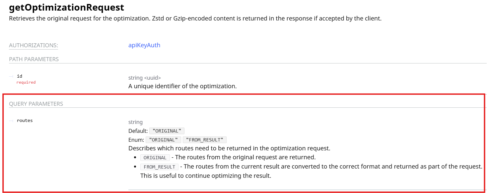The image size is (495, 193).
Task: Click the PATH PARAMETERS section heading
Action: (x=34, y=59)
